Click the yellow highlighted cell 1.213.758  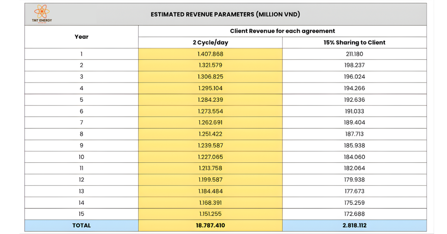pyautogui.click(x=210, y=168)
